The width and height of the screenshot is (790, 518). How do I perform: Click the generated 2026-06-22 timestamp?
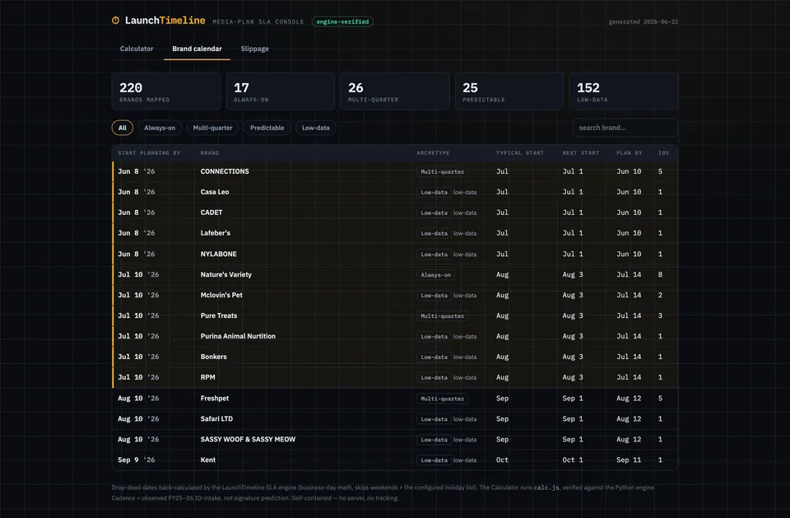point(644,21)
